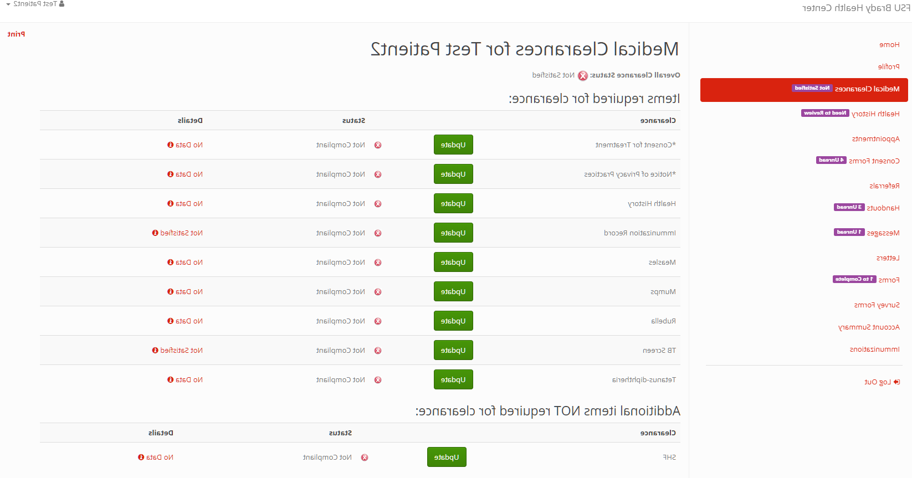Screen dimensions: 912x478
Task: Click the Not Compliant X icon for Tetanus-diphtheria
Action: point(378,380)
